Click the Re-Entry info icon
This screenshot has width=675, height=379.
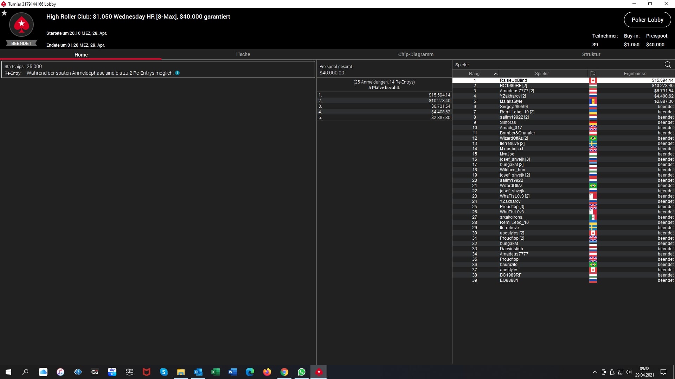pos(177,73)
